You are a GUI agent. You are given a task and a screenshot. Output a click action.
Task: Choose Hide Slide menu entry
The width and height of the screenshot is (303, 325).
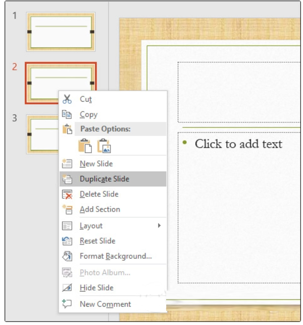click(113, 288)
